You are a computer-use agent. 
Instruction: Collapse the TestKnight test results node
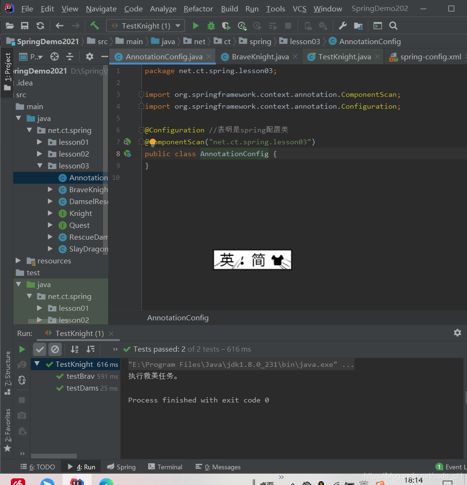coord(37,364)
